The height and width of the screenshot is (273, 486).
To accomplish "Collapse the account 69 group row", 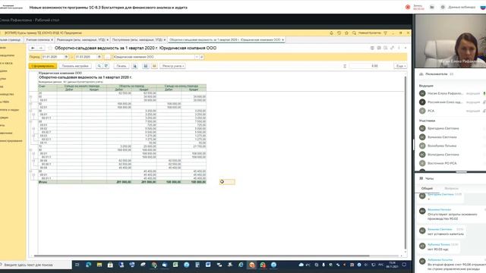I will tap(30, 121).
